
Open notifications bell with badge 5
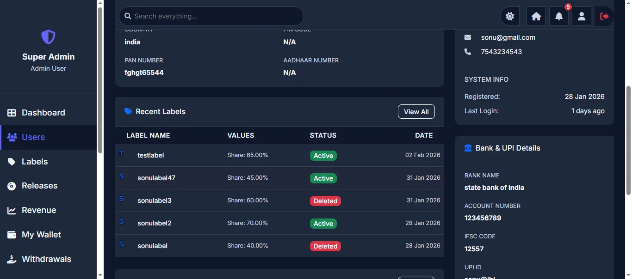[x=559, y=16]
